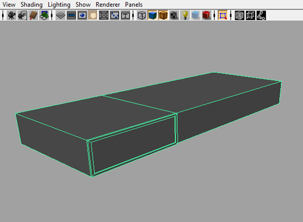The width and height of the screenshot is (303, 222).
Task: Toggle the Film Gate display
Action: (x=71, y=15)
